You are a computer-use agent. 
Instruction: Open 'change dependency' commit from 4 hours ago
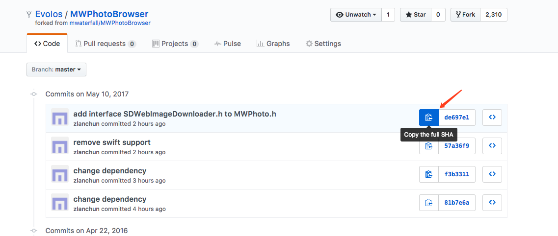(x=110, y=199)
